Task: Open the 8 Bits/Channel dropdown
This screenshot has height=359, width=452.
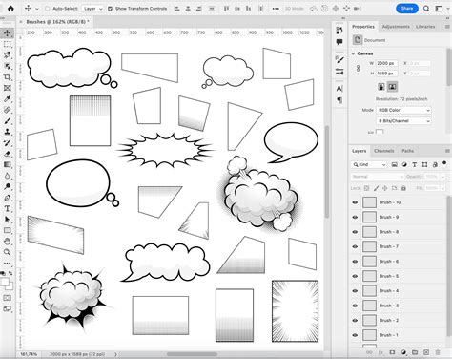Action: 403,121
